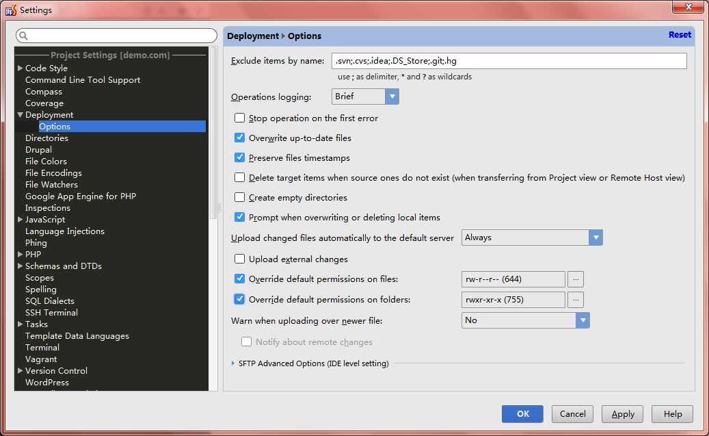Click the Help button
This screenshot has height=436, width=709.
[x=672, y=414]
